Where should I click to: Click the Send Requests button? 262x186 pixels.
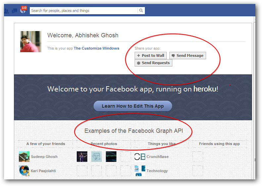click(153, 63)
